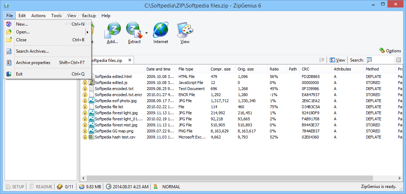Image resolution: width=406 pixels, height=194 pixels.
Task: Open the Internet globe tool
Action: click(x=161, y=30)
